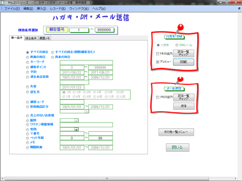Click the restore icon at menu bar right

[239, 8]
